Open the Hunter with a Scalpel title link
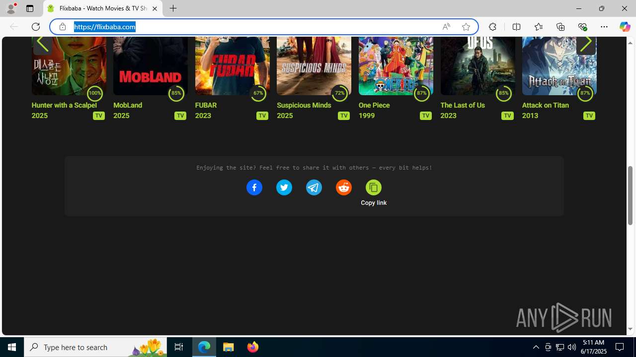Screen dimensions: 636x357 [64, 105]
